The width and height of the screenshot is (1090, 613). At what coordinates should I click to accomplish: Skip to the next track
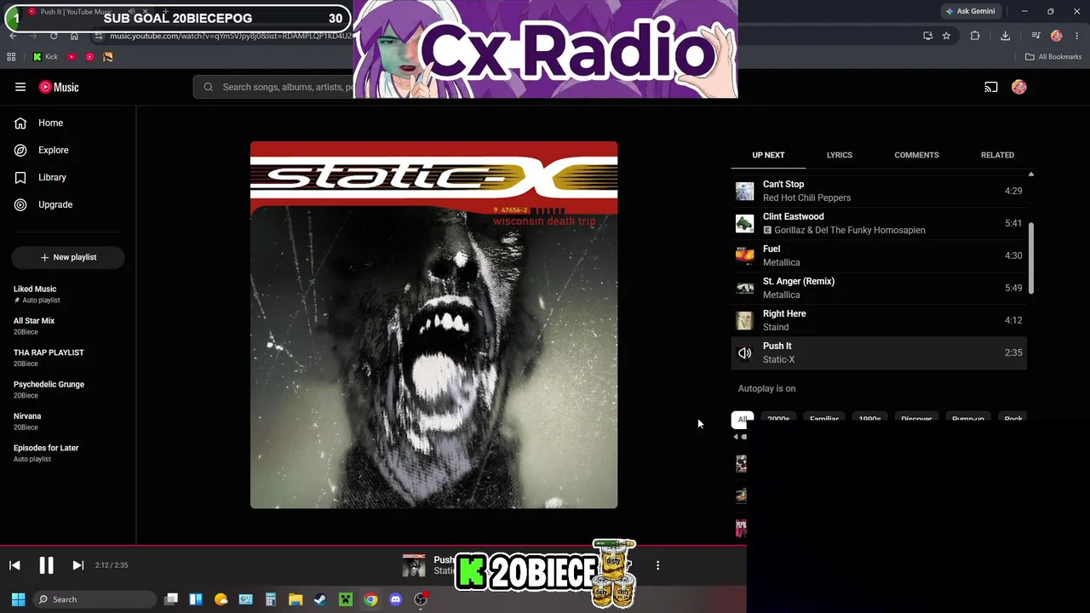click(77, 565)
